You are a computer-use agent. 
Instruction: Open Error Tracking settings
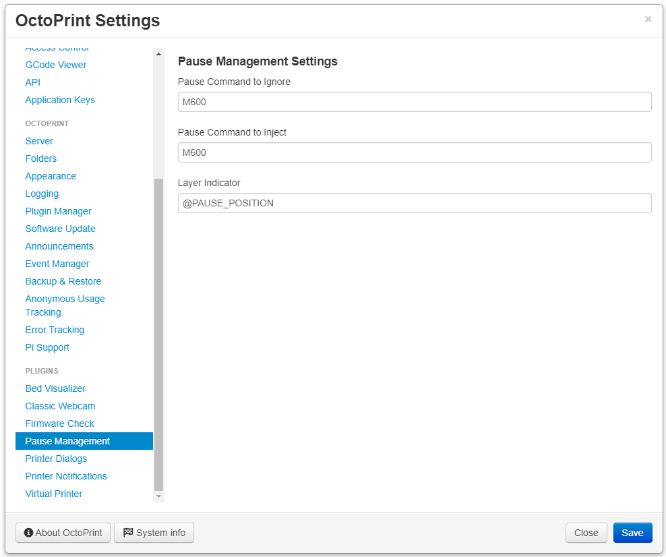55,330
